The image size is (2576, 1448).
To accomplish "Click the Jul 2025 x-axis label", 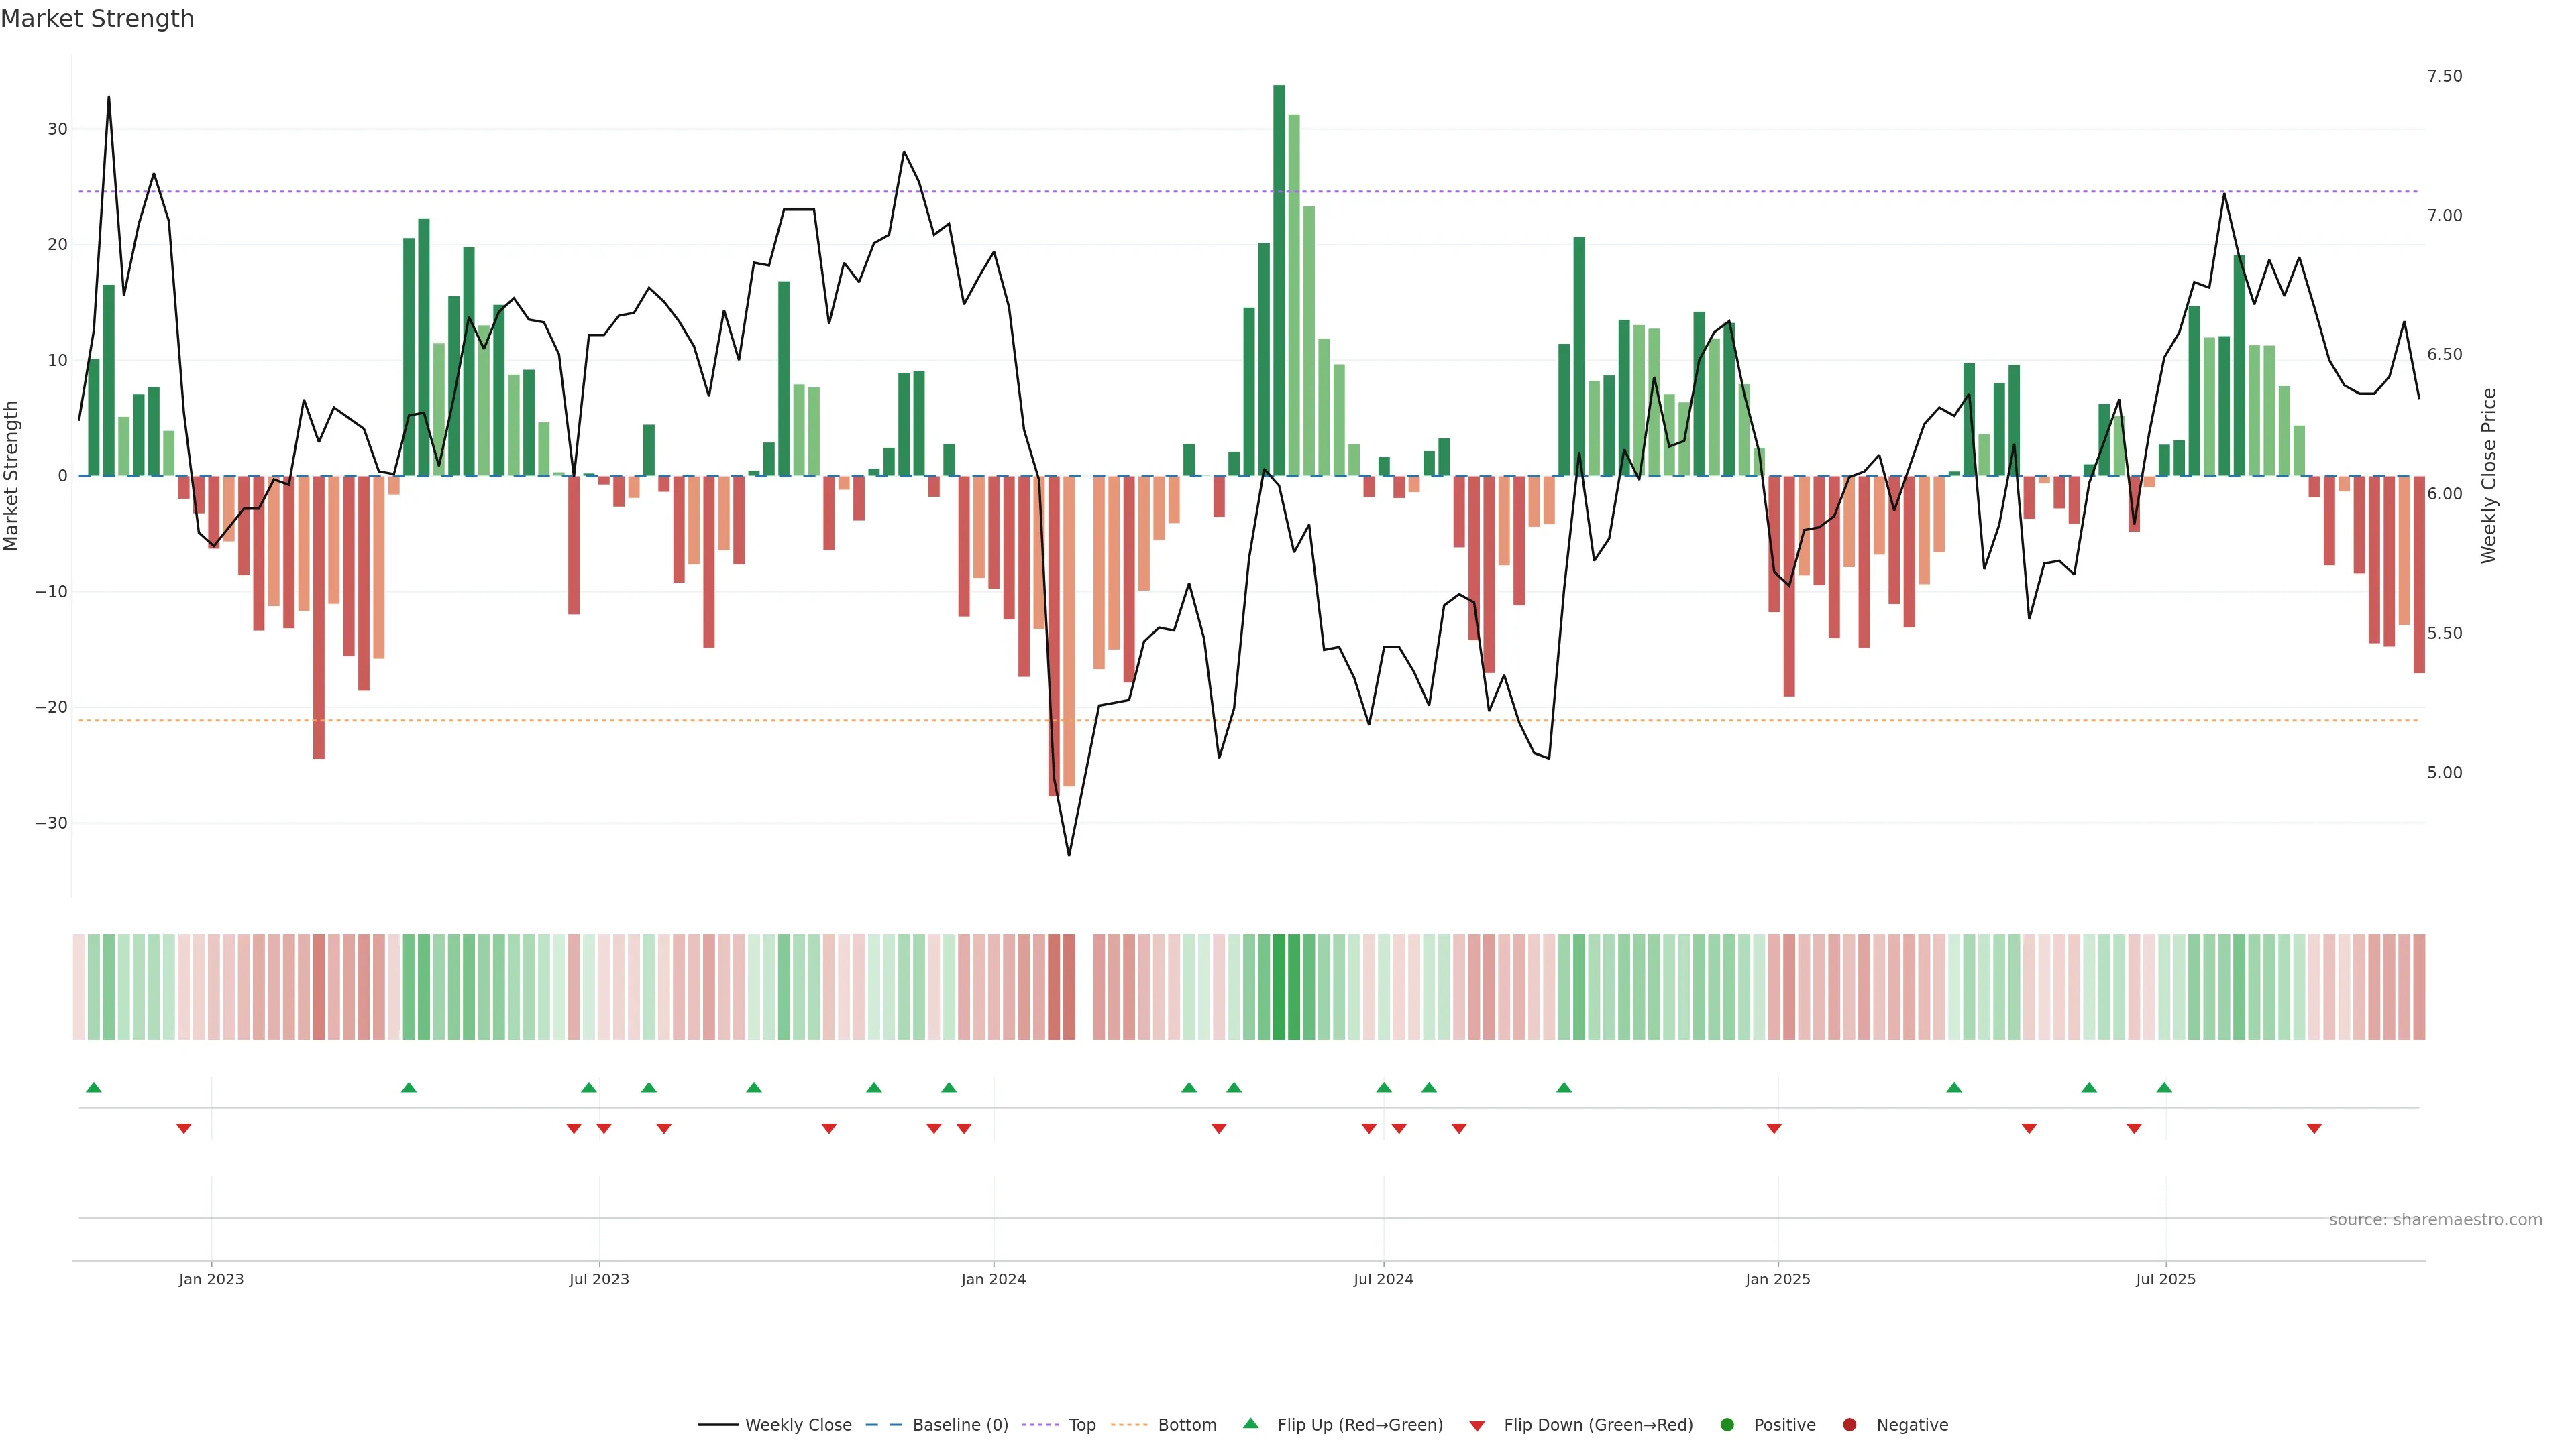I will point(2165,1279).
